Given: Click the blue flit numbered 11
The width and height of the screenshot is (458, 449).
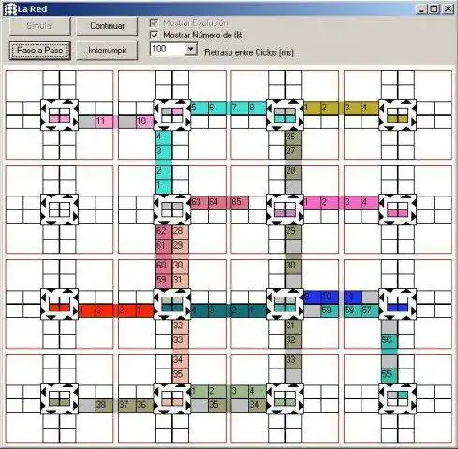Looking at the screenshot, I should pyautogui.click(x=353, y=297).
